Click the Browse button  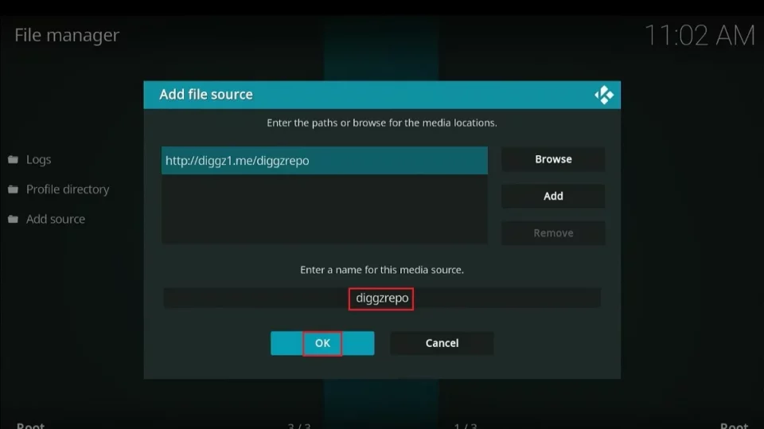553,159
